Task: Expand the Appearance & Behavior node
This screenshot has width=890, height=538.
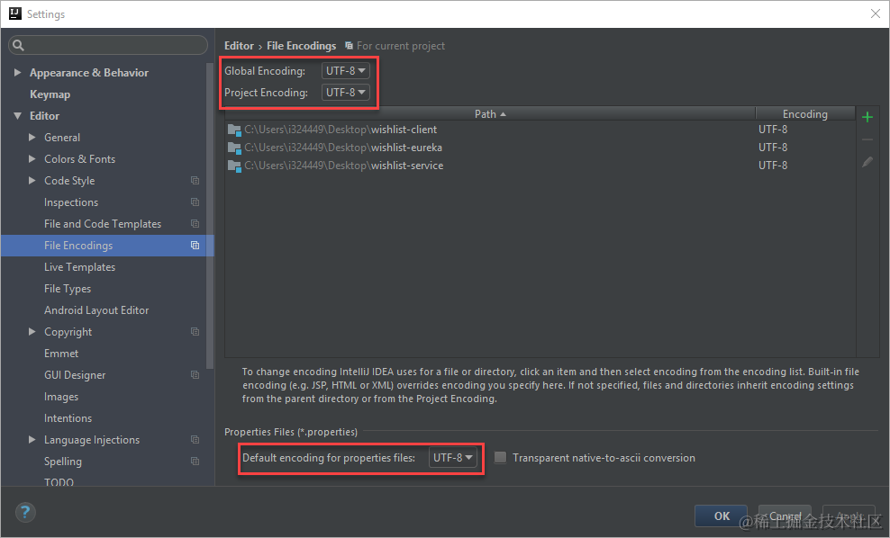Action: (x=18, y=73)
